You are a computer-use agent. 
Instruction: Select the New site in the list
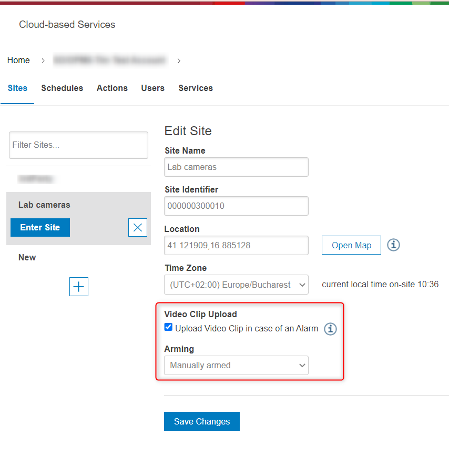point(27,257)
